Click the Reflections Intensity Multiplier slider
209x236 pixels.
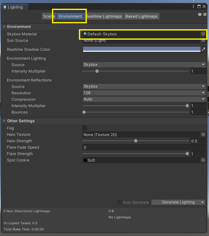coord(135,106)
